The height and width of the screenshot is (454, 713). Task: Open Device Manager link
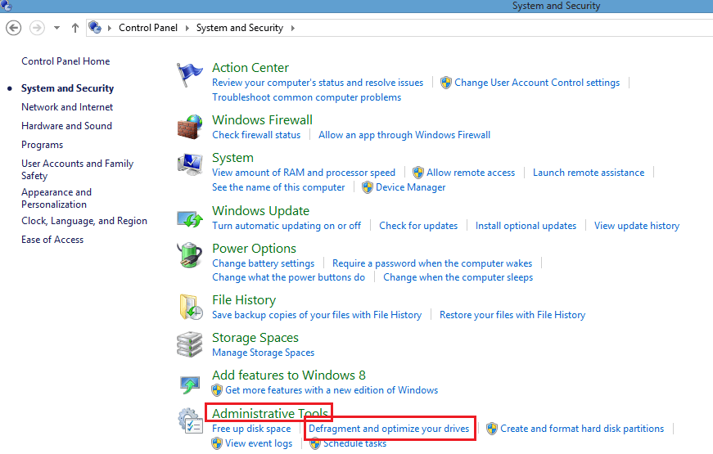(x=411, y=187)
